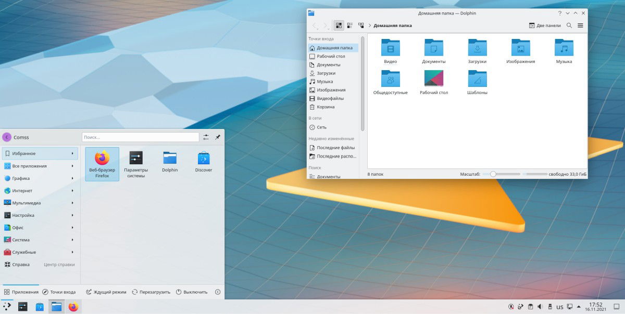Viewport: 625px width, 314px height.
Task: Click the show desktop button
Action: pyautogui.click(x=616, y=307)
